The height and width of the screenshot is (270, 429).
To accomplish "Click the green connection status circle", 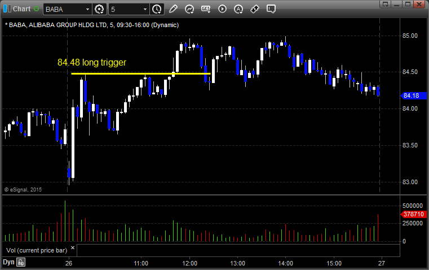I will point(37,9).
